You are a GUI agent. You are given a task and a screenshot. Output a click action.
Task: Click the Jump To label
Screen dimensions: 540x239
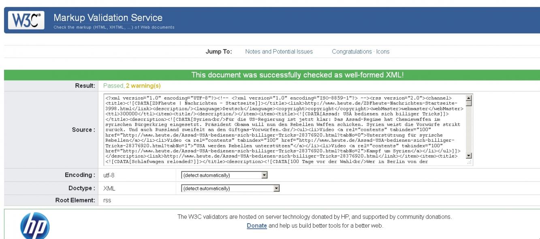coord(219,52)
